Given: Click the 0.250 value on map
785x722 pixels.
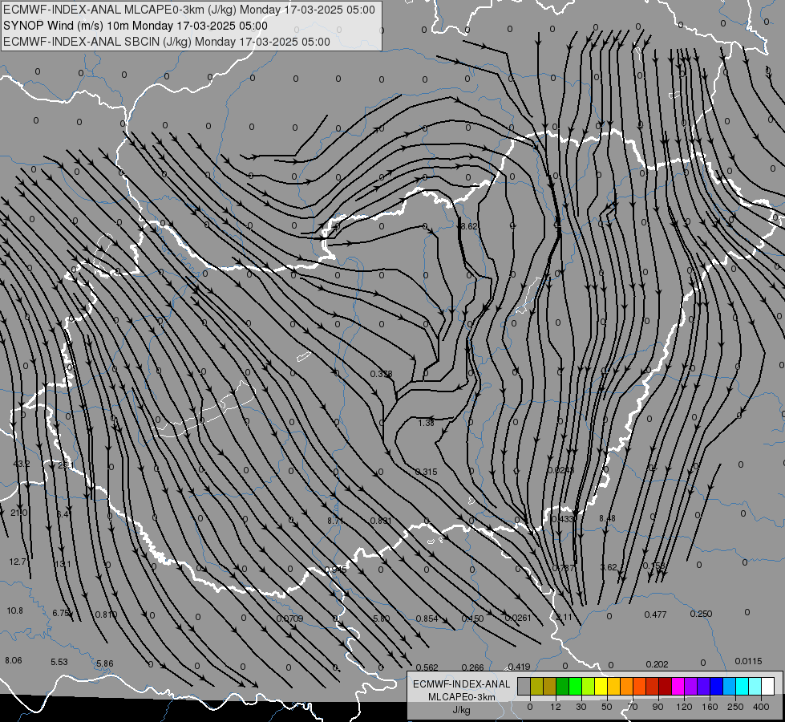Looking at the screenshot, I should click(x=701, y=615).
